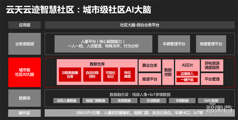
Task: Click the 硬件层 layer label
Action: click(x=24, y=113)
